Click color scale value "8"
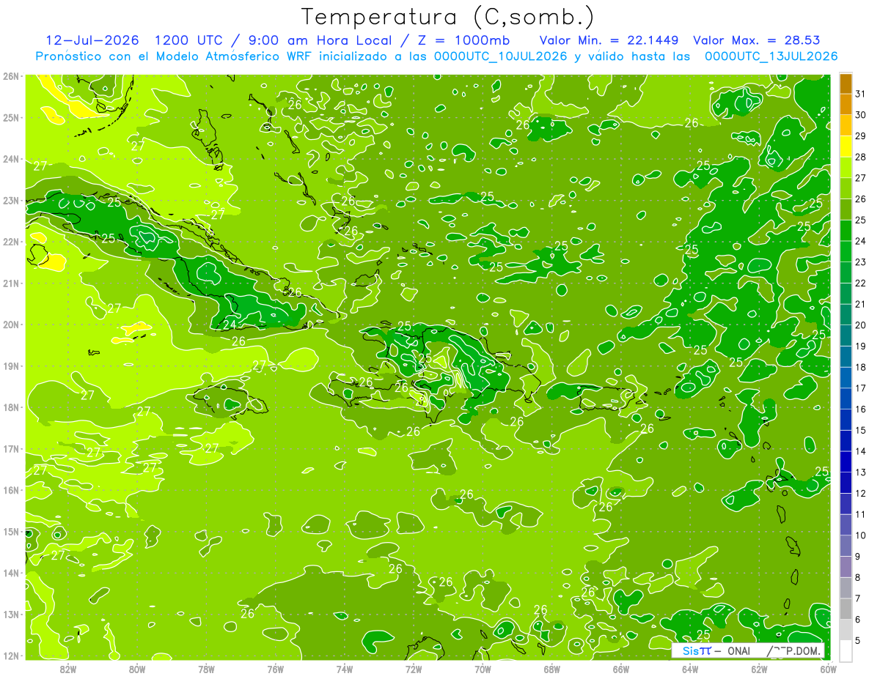Screen dimensions: 880x679 pos(858,578)
